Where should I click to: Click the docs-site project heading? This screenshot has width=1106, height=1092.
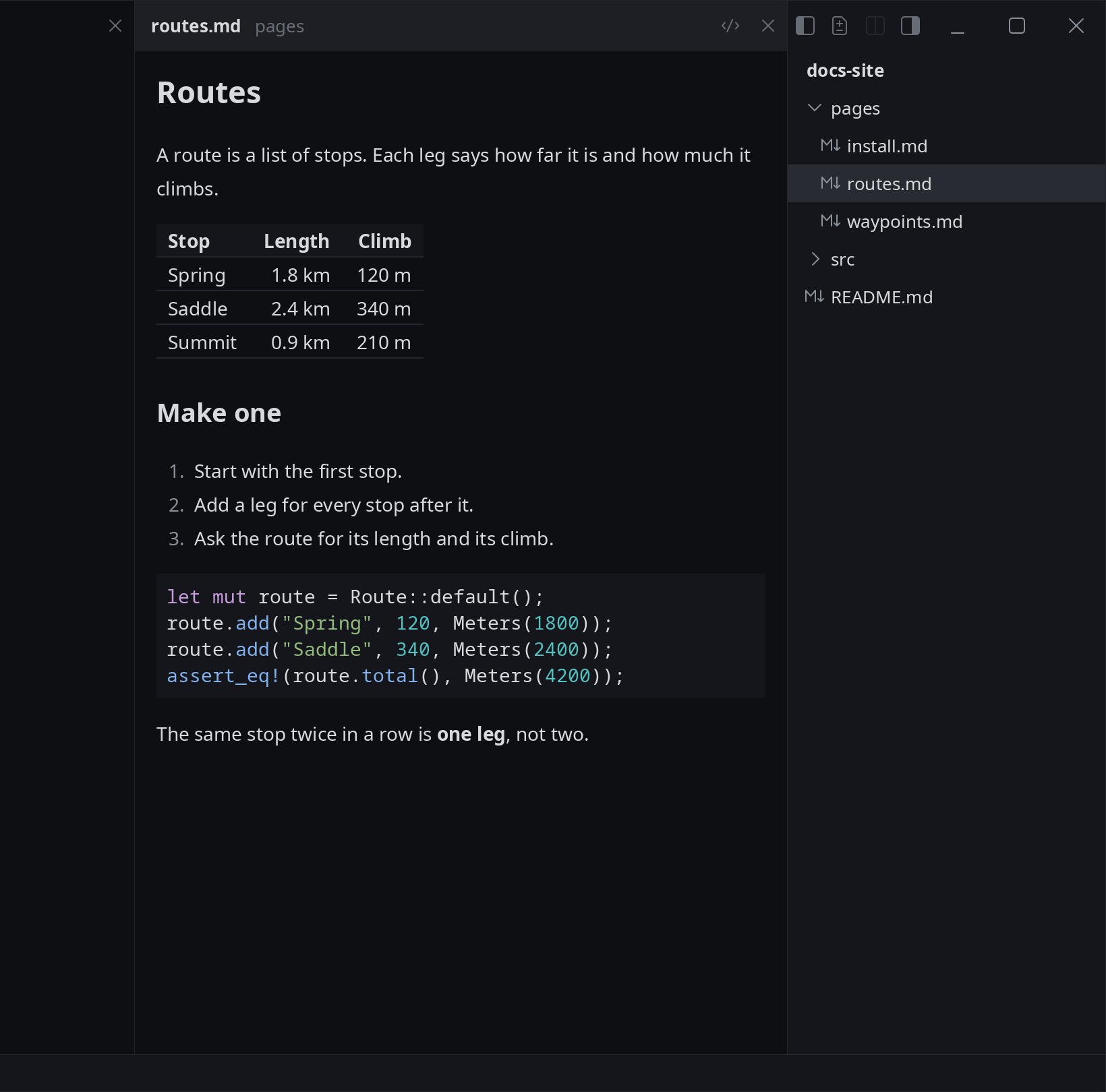[x=845, y=70]
